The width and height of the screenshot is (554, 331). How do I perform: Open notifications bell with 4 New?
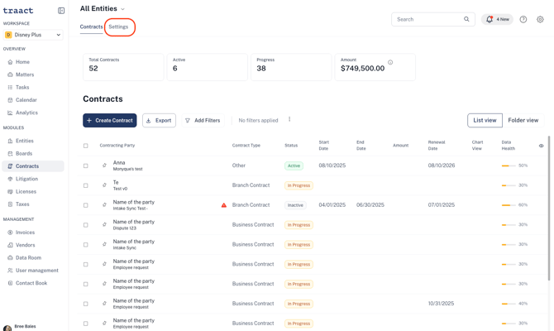(497, 20)
